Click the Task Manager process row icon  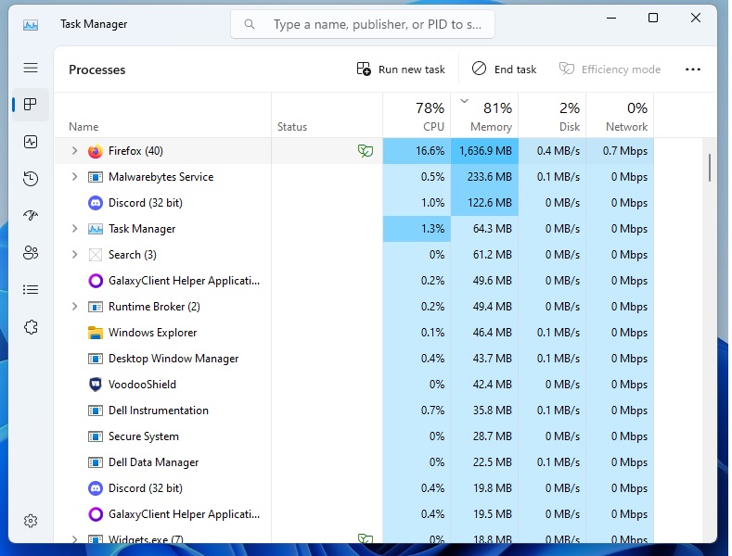click(96, 229)
